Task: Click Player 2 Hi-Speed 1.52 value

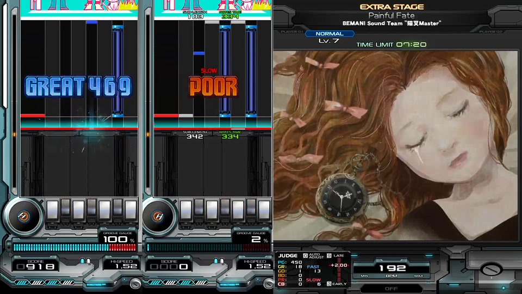Action: pos(259,266)
